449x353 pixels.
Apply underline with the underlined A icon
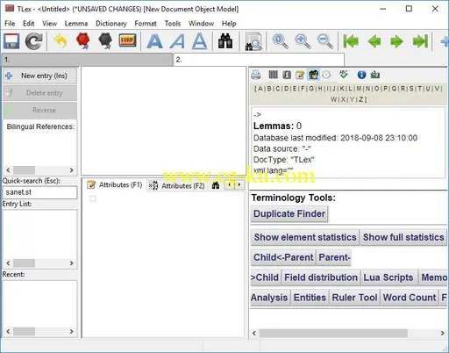point(200,41)
